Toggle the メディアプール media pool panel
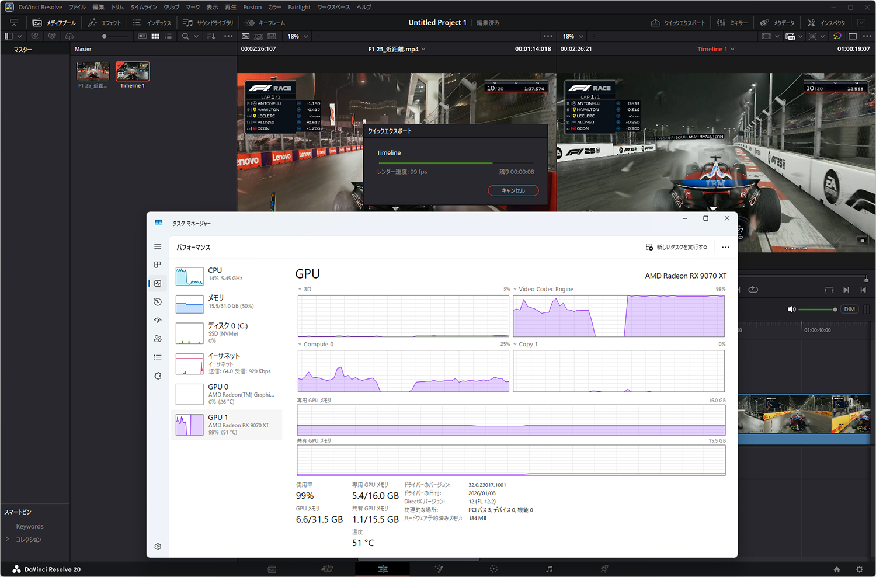The image size is (876, 577). click(x=54, y=23)
